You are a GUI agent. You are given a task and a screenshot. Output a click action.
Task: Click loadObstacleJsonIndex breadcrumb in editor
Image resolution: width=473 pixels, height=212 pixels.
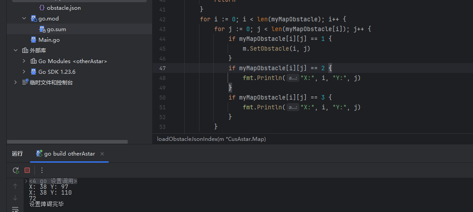(211, 139)
